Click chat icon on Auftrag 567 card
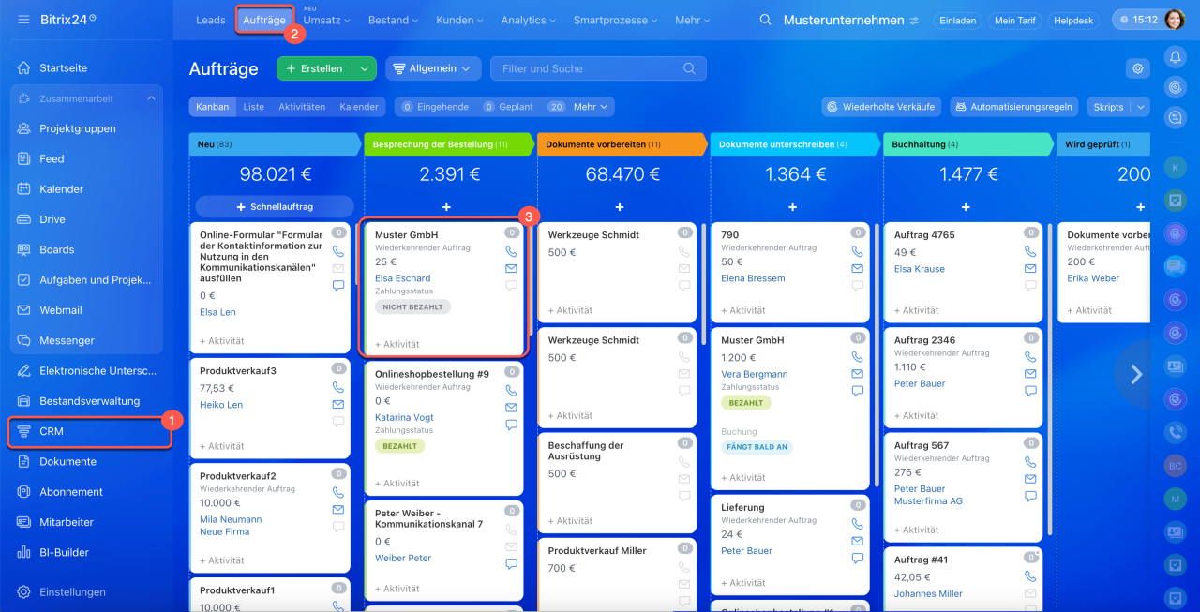Image resolution: width=1200 pixels, height=612 pixels. point(1030,496)
